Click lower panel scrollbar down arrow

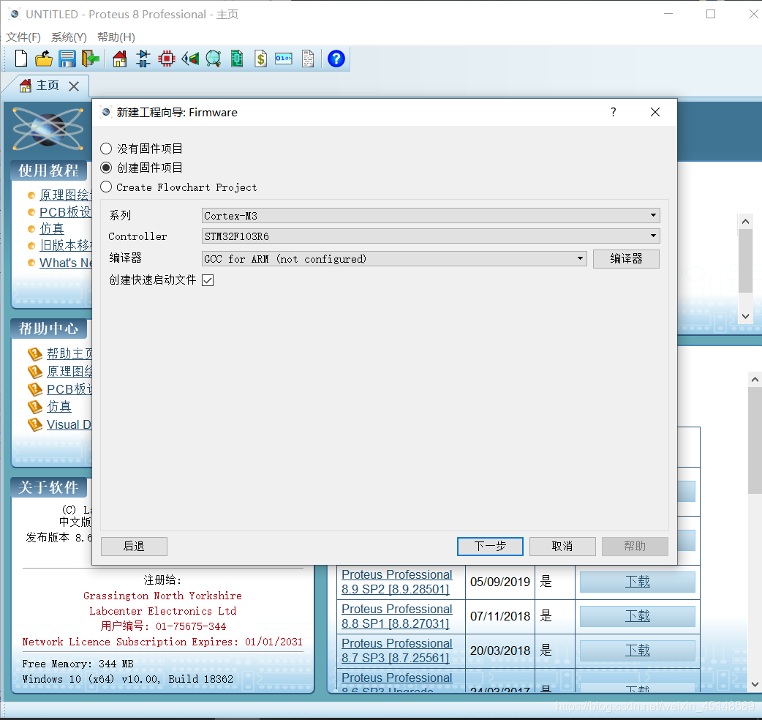755,684
